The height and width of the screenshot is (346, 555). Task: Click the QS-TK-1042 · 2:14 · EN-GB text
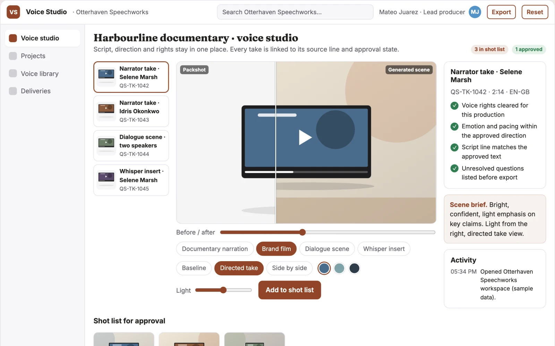tap(490, 92)
